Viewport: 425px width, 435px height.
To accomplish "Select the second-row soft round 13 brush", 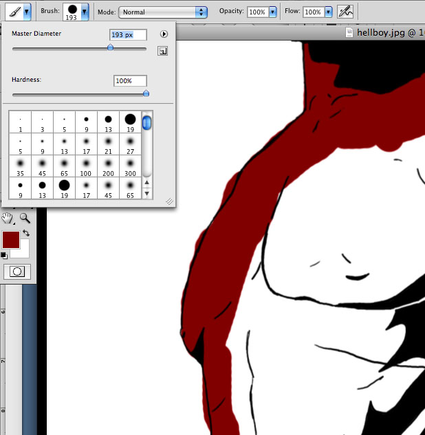I will [64, 144].
